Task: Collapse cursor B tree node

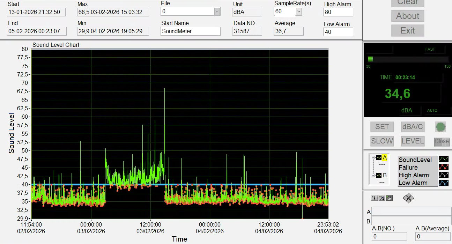Action: tap(373, 175)
